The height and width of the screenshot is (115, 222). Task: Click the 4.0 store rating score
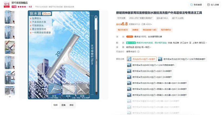(30, 7)
